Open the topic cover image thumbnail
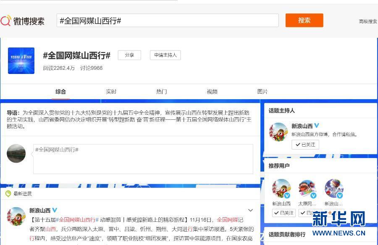Screen dimensions: 378x245 tap(21, 61)
